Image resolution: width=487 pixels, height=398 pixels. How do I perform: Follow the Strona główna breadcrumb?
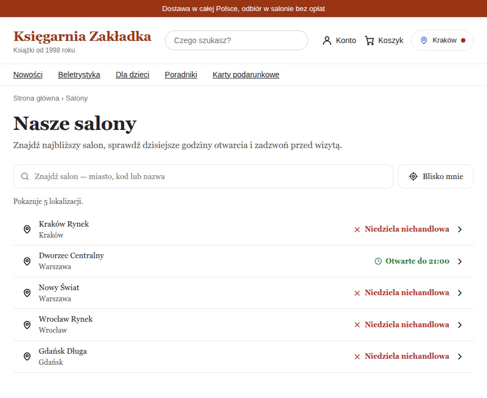(36, 98)
